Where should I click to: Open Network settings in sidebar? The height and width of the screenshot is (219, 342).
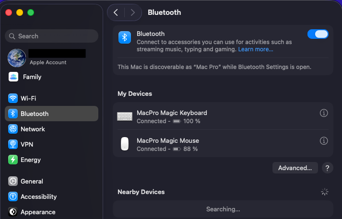pyautogui.click(x=51, y=129)
